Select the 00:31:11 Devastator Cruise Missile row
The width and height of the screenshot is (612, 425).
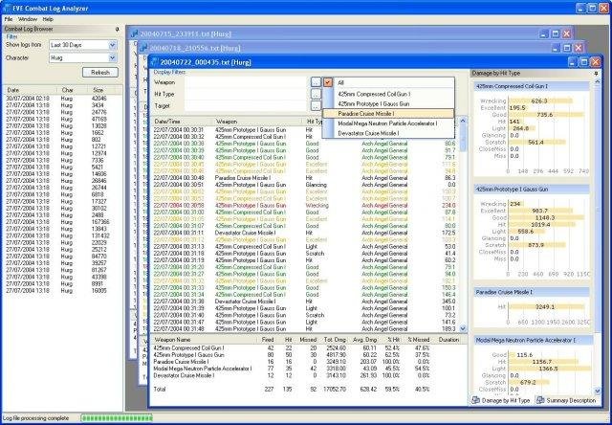304,233
